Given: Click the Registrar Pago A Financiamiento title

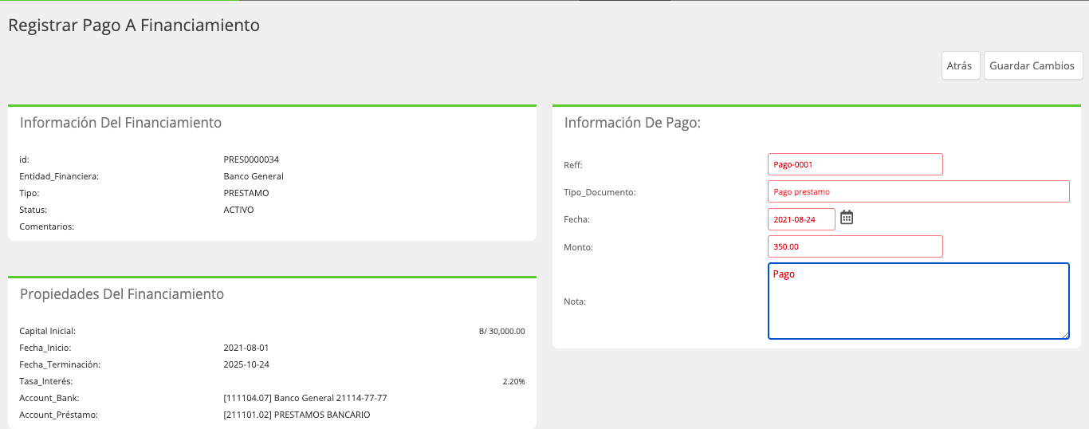Looking at the screenshot, I should click(x=134, y=26).
